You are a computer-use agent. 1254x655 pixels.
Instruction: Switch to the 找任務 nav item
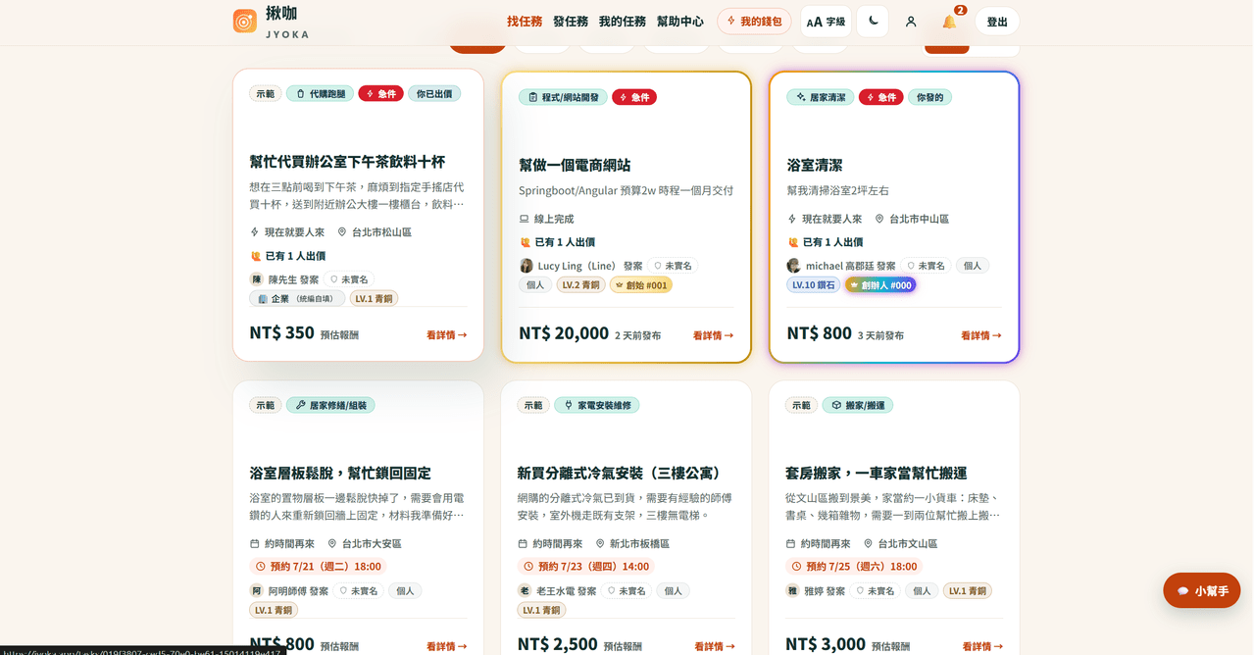525,21
